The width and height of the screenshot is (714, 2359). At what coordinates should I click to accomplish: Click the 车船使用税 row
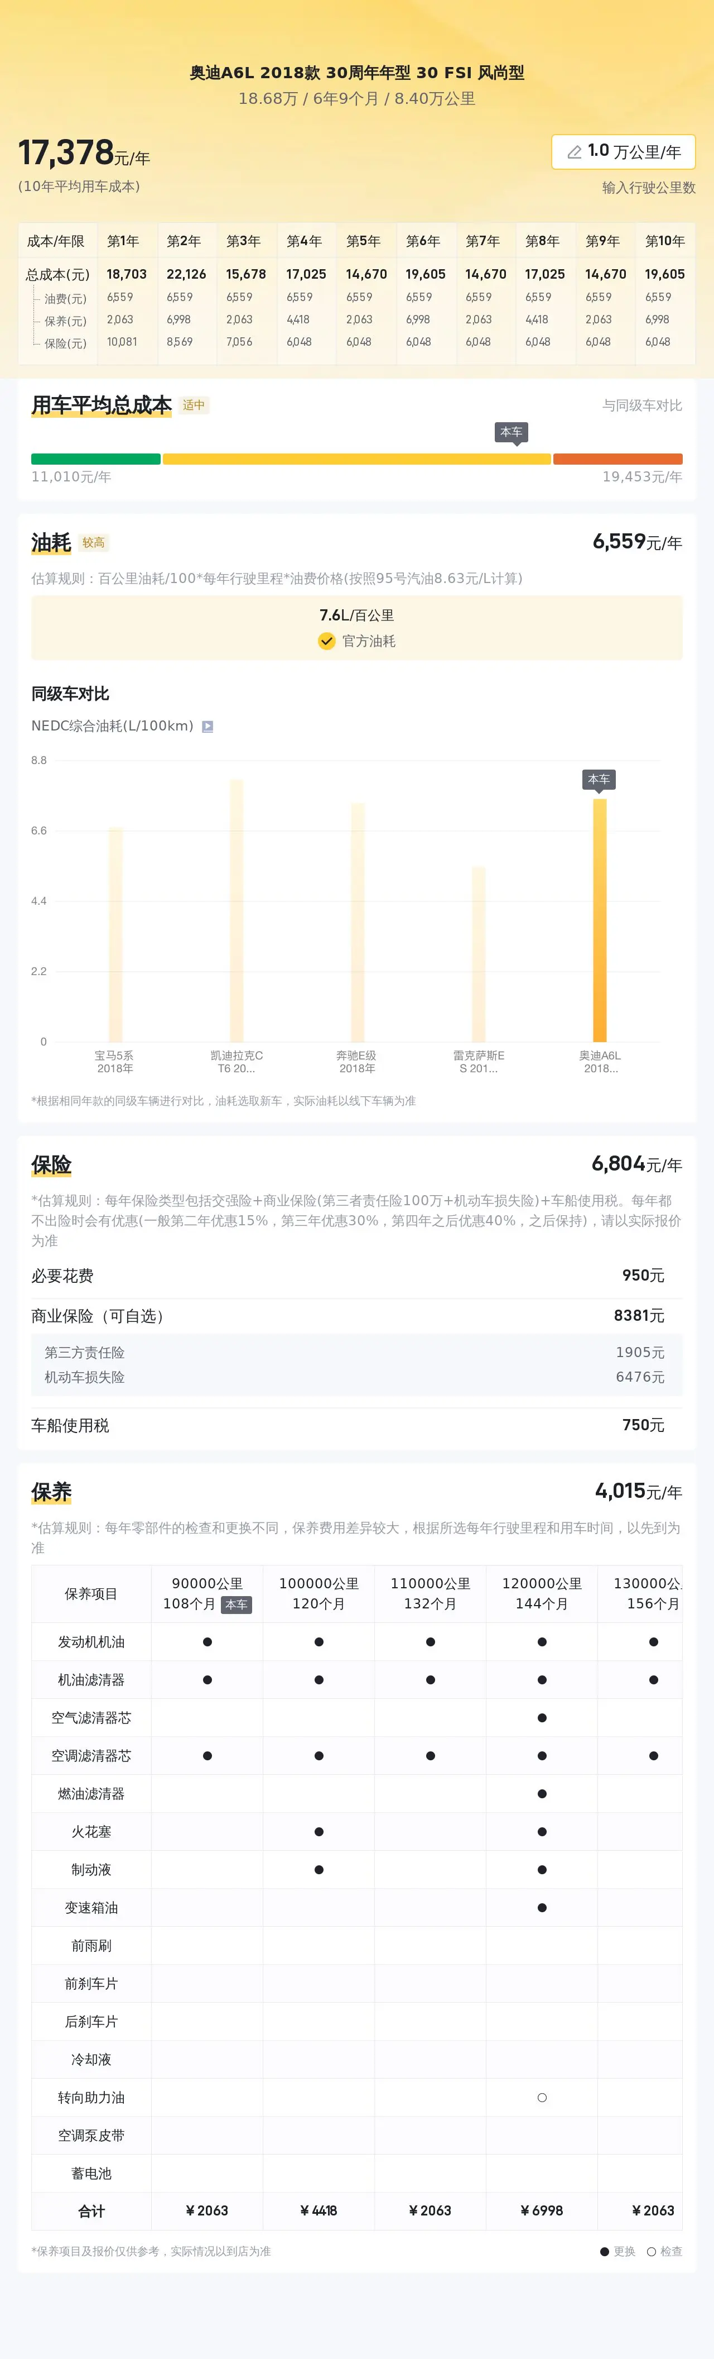pos(356,1425)
